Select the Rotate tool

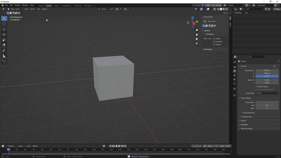[4, 34]
